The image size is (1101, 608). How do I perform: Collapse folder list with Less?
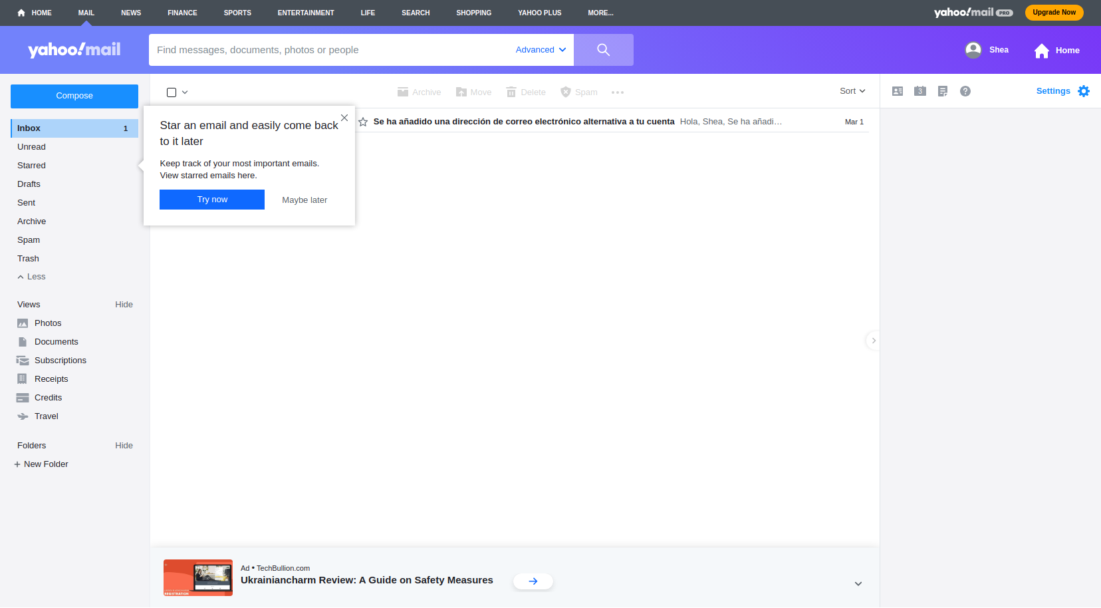(x=31, y=277)
